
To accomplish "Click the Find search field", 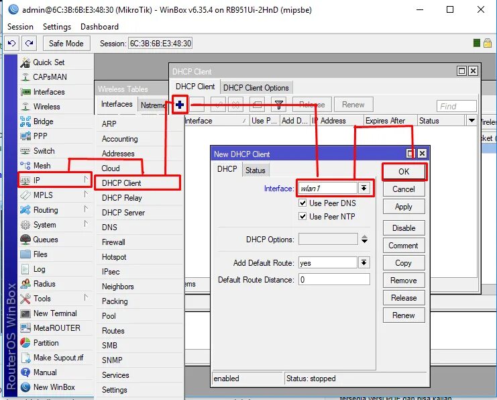I will (x=457, y=106).
